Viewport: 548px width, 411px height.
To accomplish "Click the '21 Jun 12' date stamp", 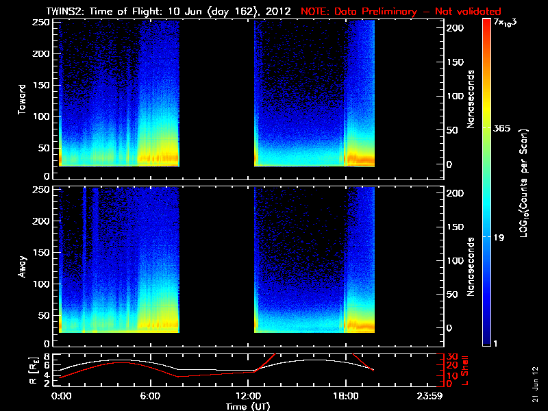I will point(535,384).
